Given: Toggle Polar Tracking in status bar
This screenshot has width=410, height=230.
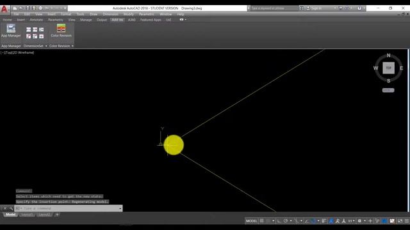Looking at the screenshot, I should tap(286, 221).
